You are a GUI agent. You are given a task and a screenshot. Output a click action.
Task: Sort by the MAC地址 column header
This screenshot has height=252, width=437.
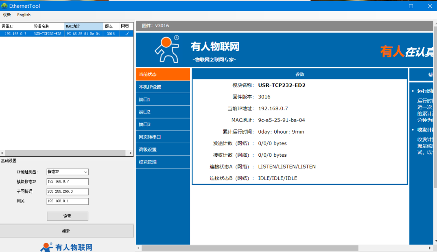tap(83, 26)
